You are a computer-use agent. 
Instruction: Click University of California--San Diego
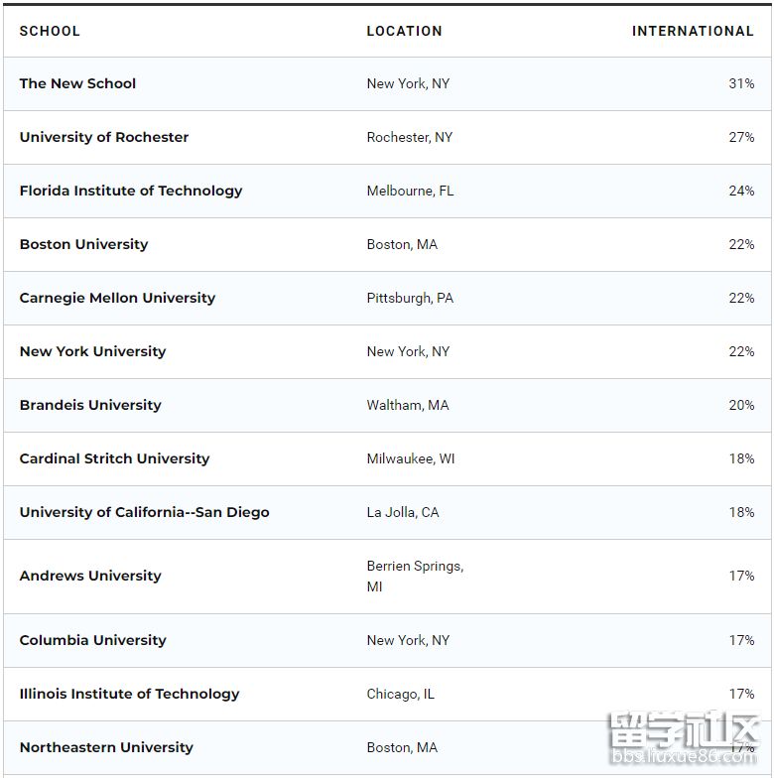(144, 512)
